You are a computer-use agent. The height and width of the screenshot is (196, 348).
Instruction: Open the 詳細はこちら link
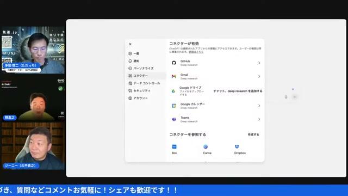pyautogui.click(x=196, y=52)
